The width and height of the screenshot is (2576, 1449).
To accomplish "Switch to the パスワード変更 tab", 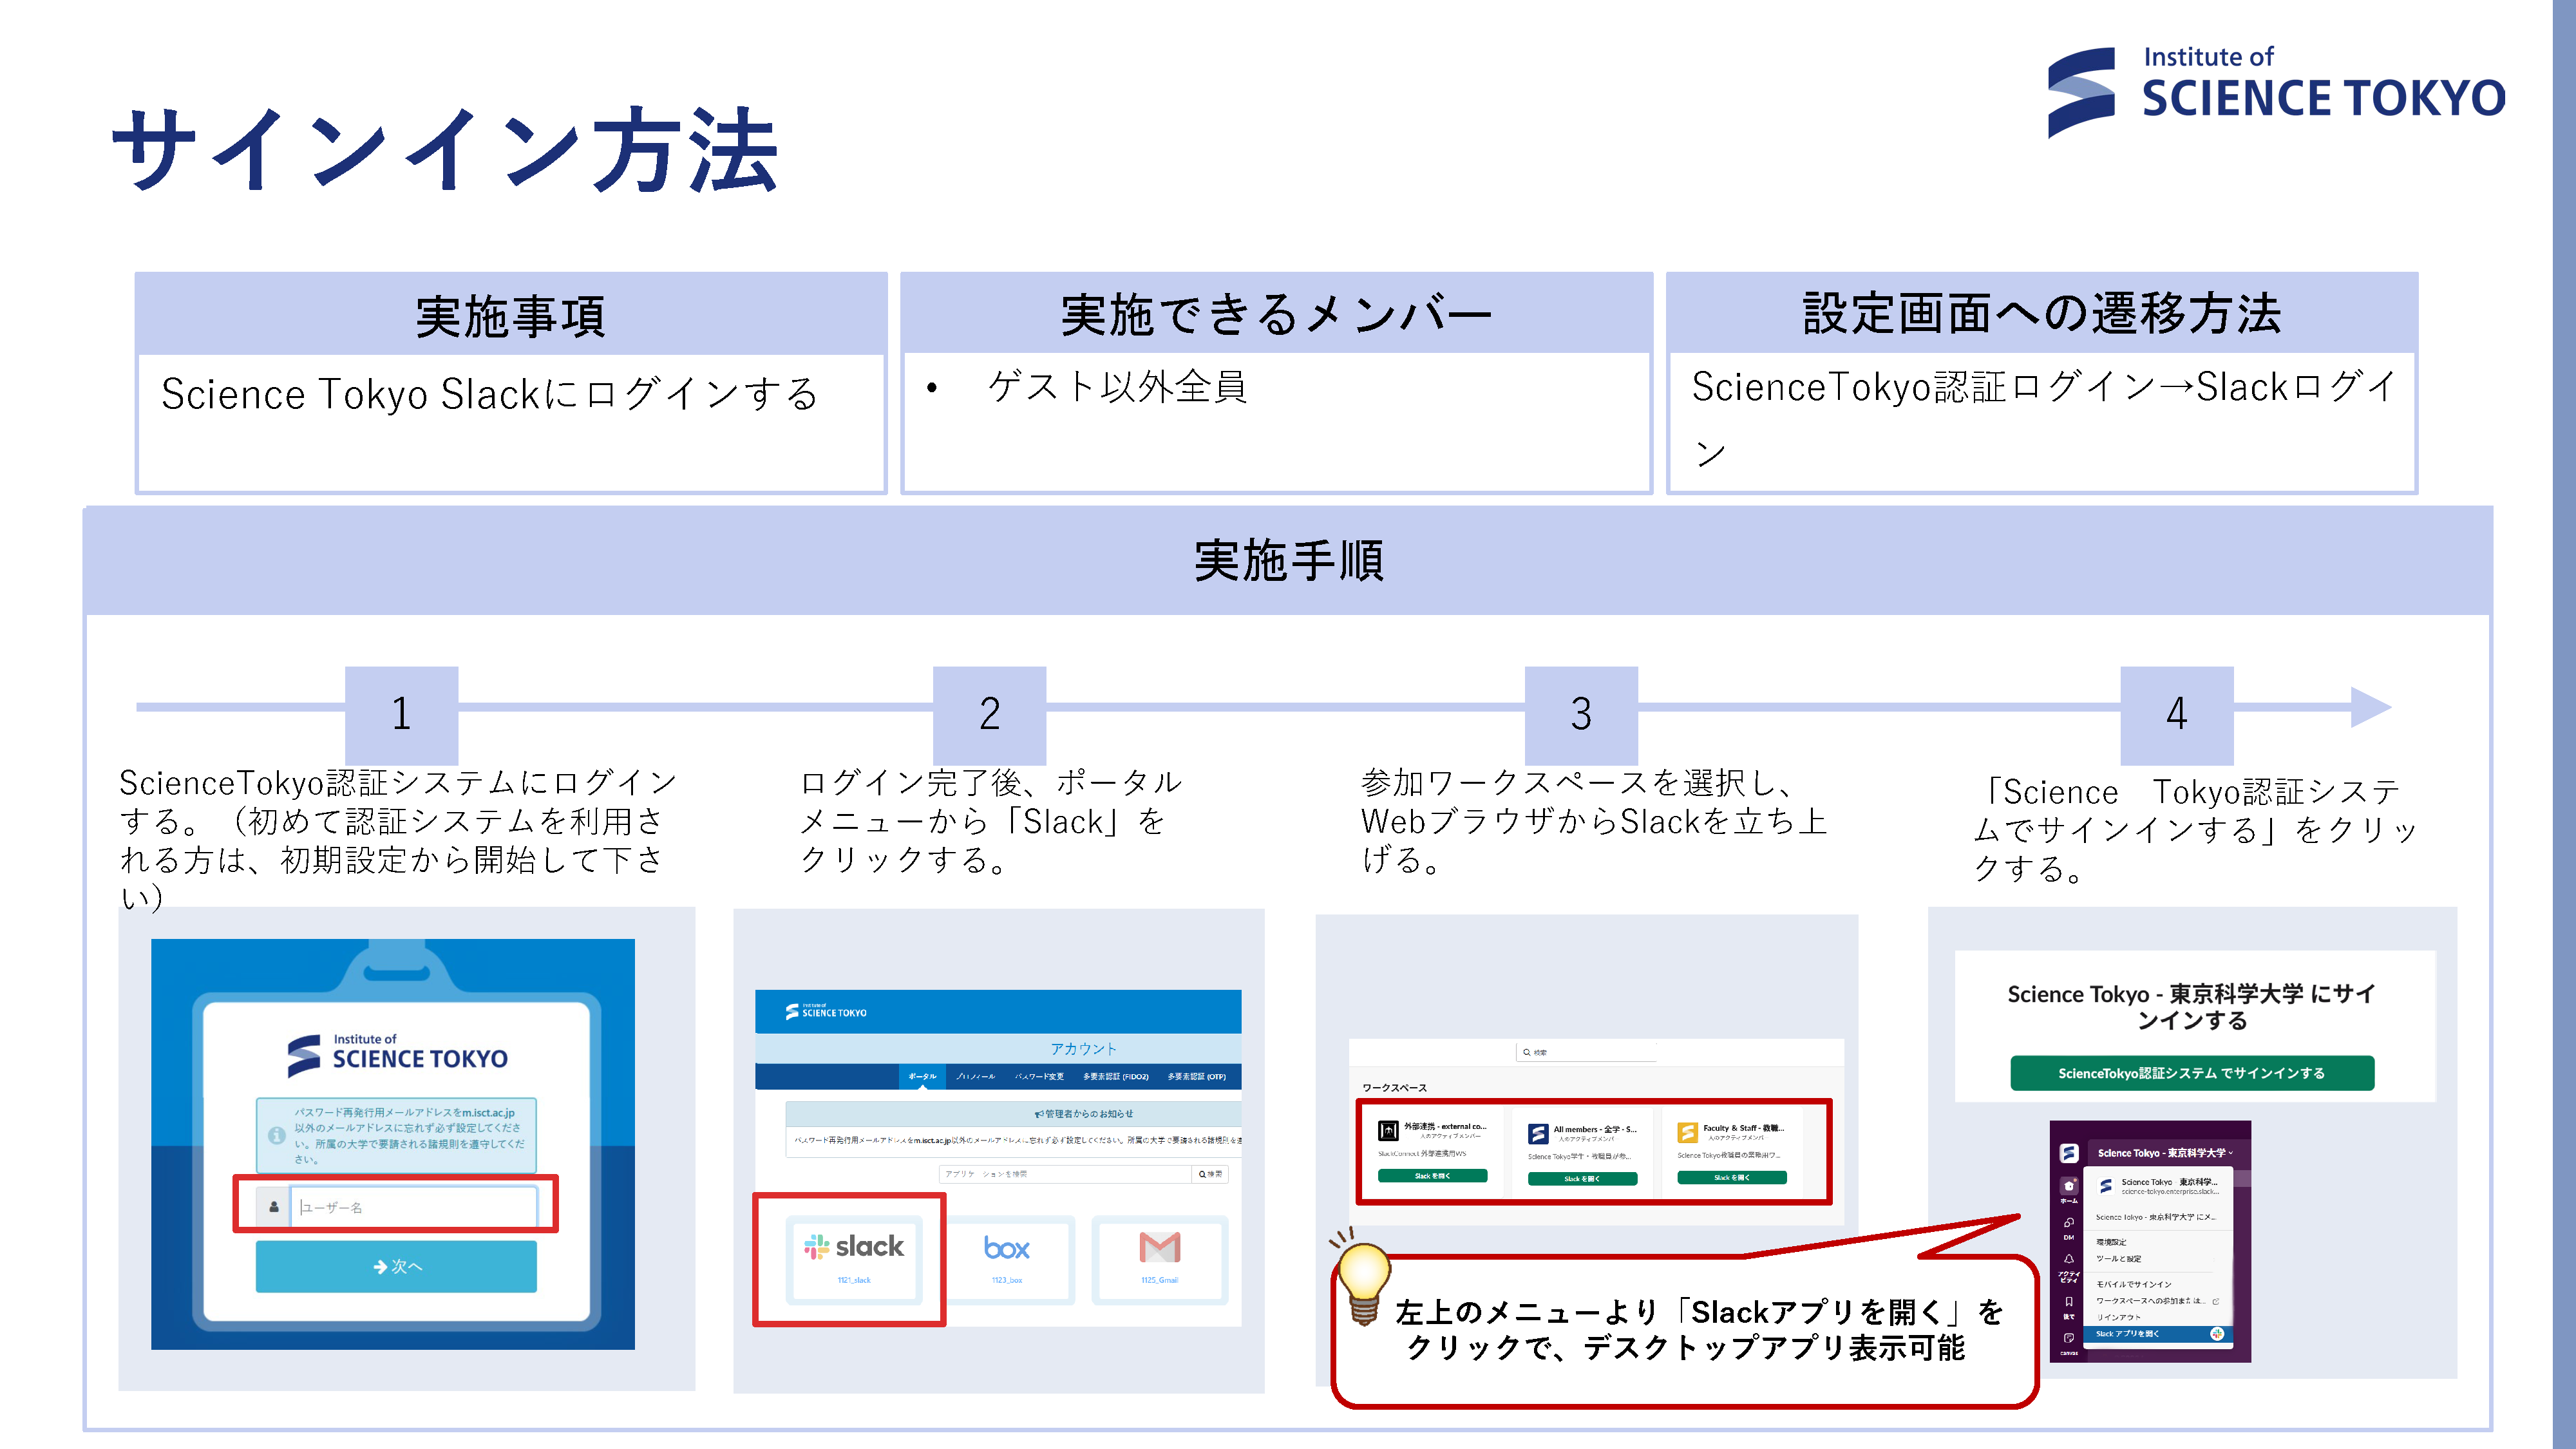I will (1039, 1077).
